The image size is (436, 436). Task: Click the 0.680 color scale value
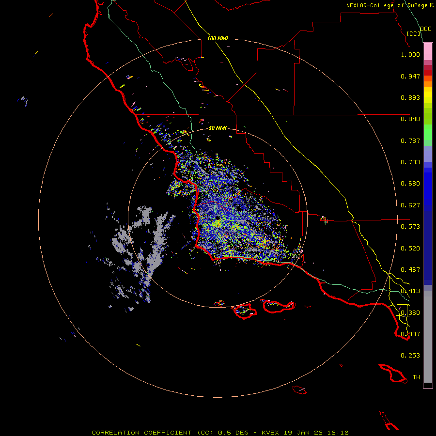point(410,184)
